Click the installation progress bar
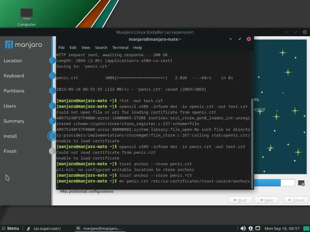Viewport: 310px width, 232px height. coord(274,183)
